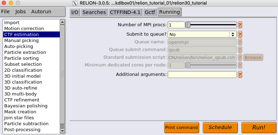
Task: Click the job list vertical scrollbar
Action: [x=62, y=74]
